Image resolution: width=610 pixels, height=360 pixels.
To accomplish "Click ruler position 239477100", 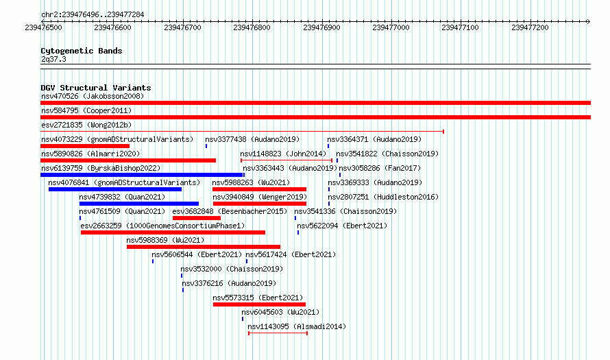I will point(460,27).
